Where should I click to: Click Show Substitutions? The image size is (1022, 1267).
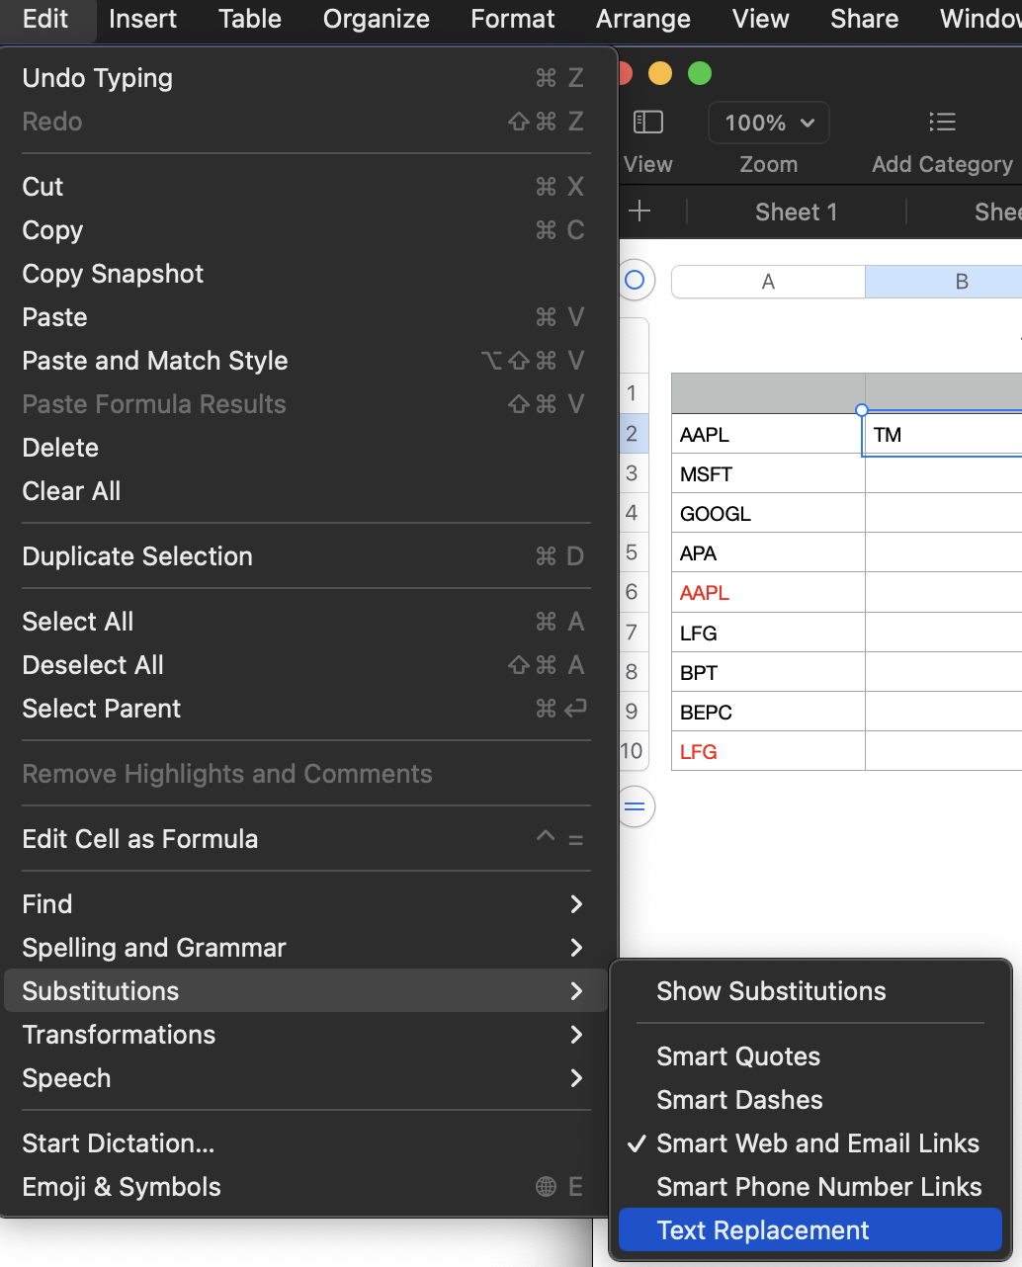click(771, 991)
